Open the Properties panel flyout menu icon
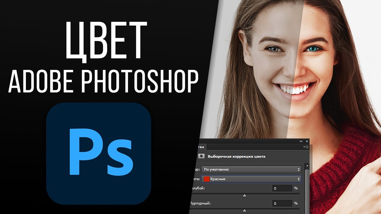 click(x=306, y=147)
